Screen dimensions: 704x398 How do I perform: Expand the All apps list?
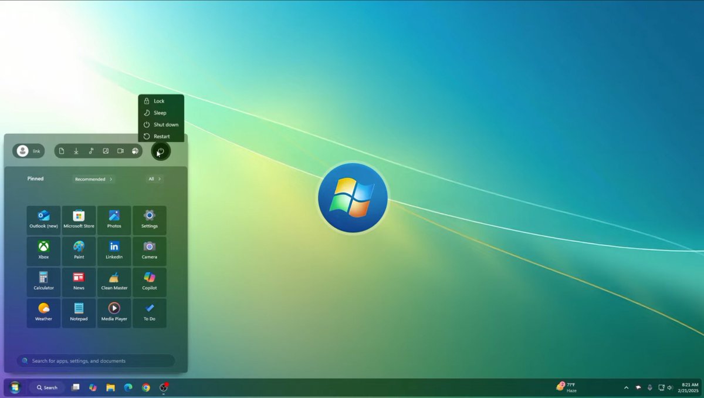(x=154, y=179)
